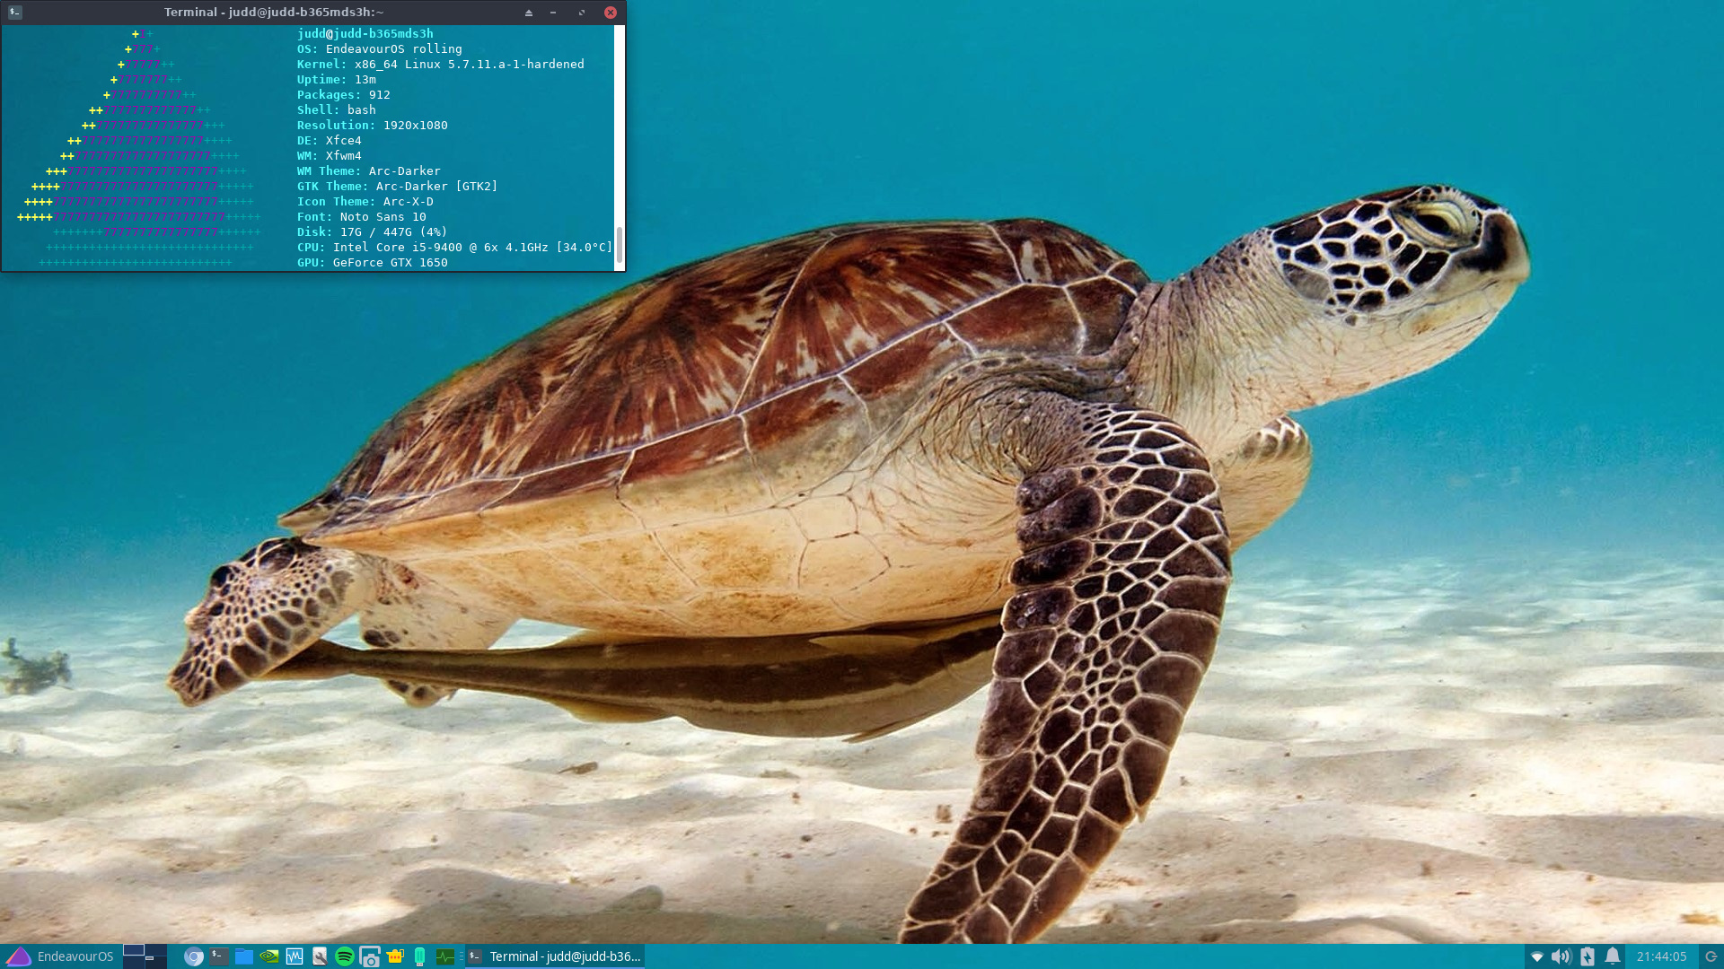Open the blue file manager folder icon
1724x969 pixels.
tap(243, 956)
